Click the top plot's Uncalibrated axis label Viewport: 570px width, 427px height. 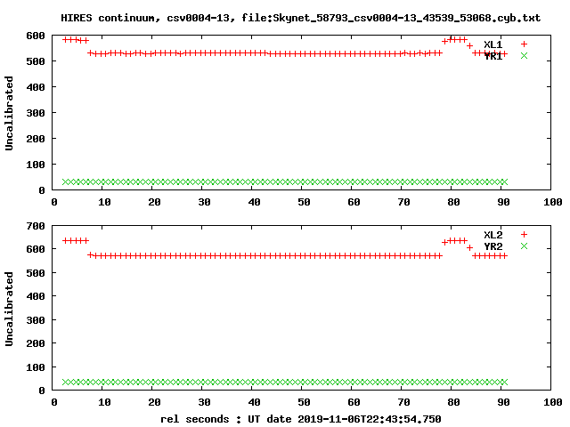pos(9,113)
